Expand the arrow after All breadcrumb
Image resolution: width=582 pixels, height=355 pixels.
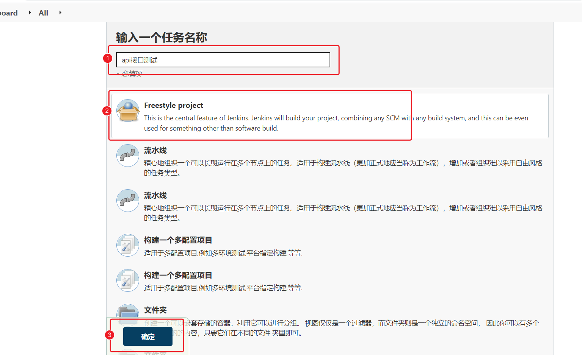60,12
